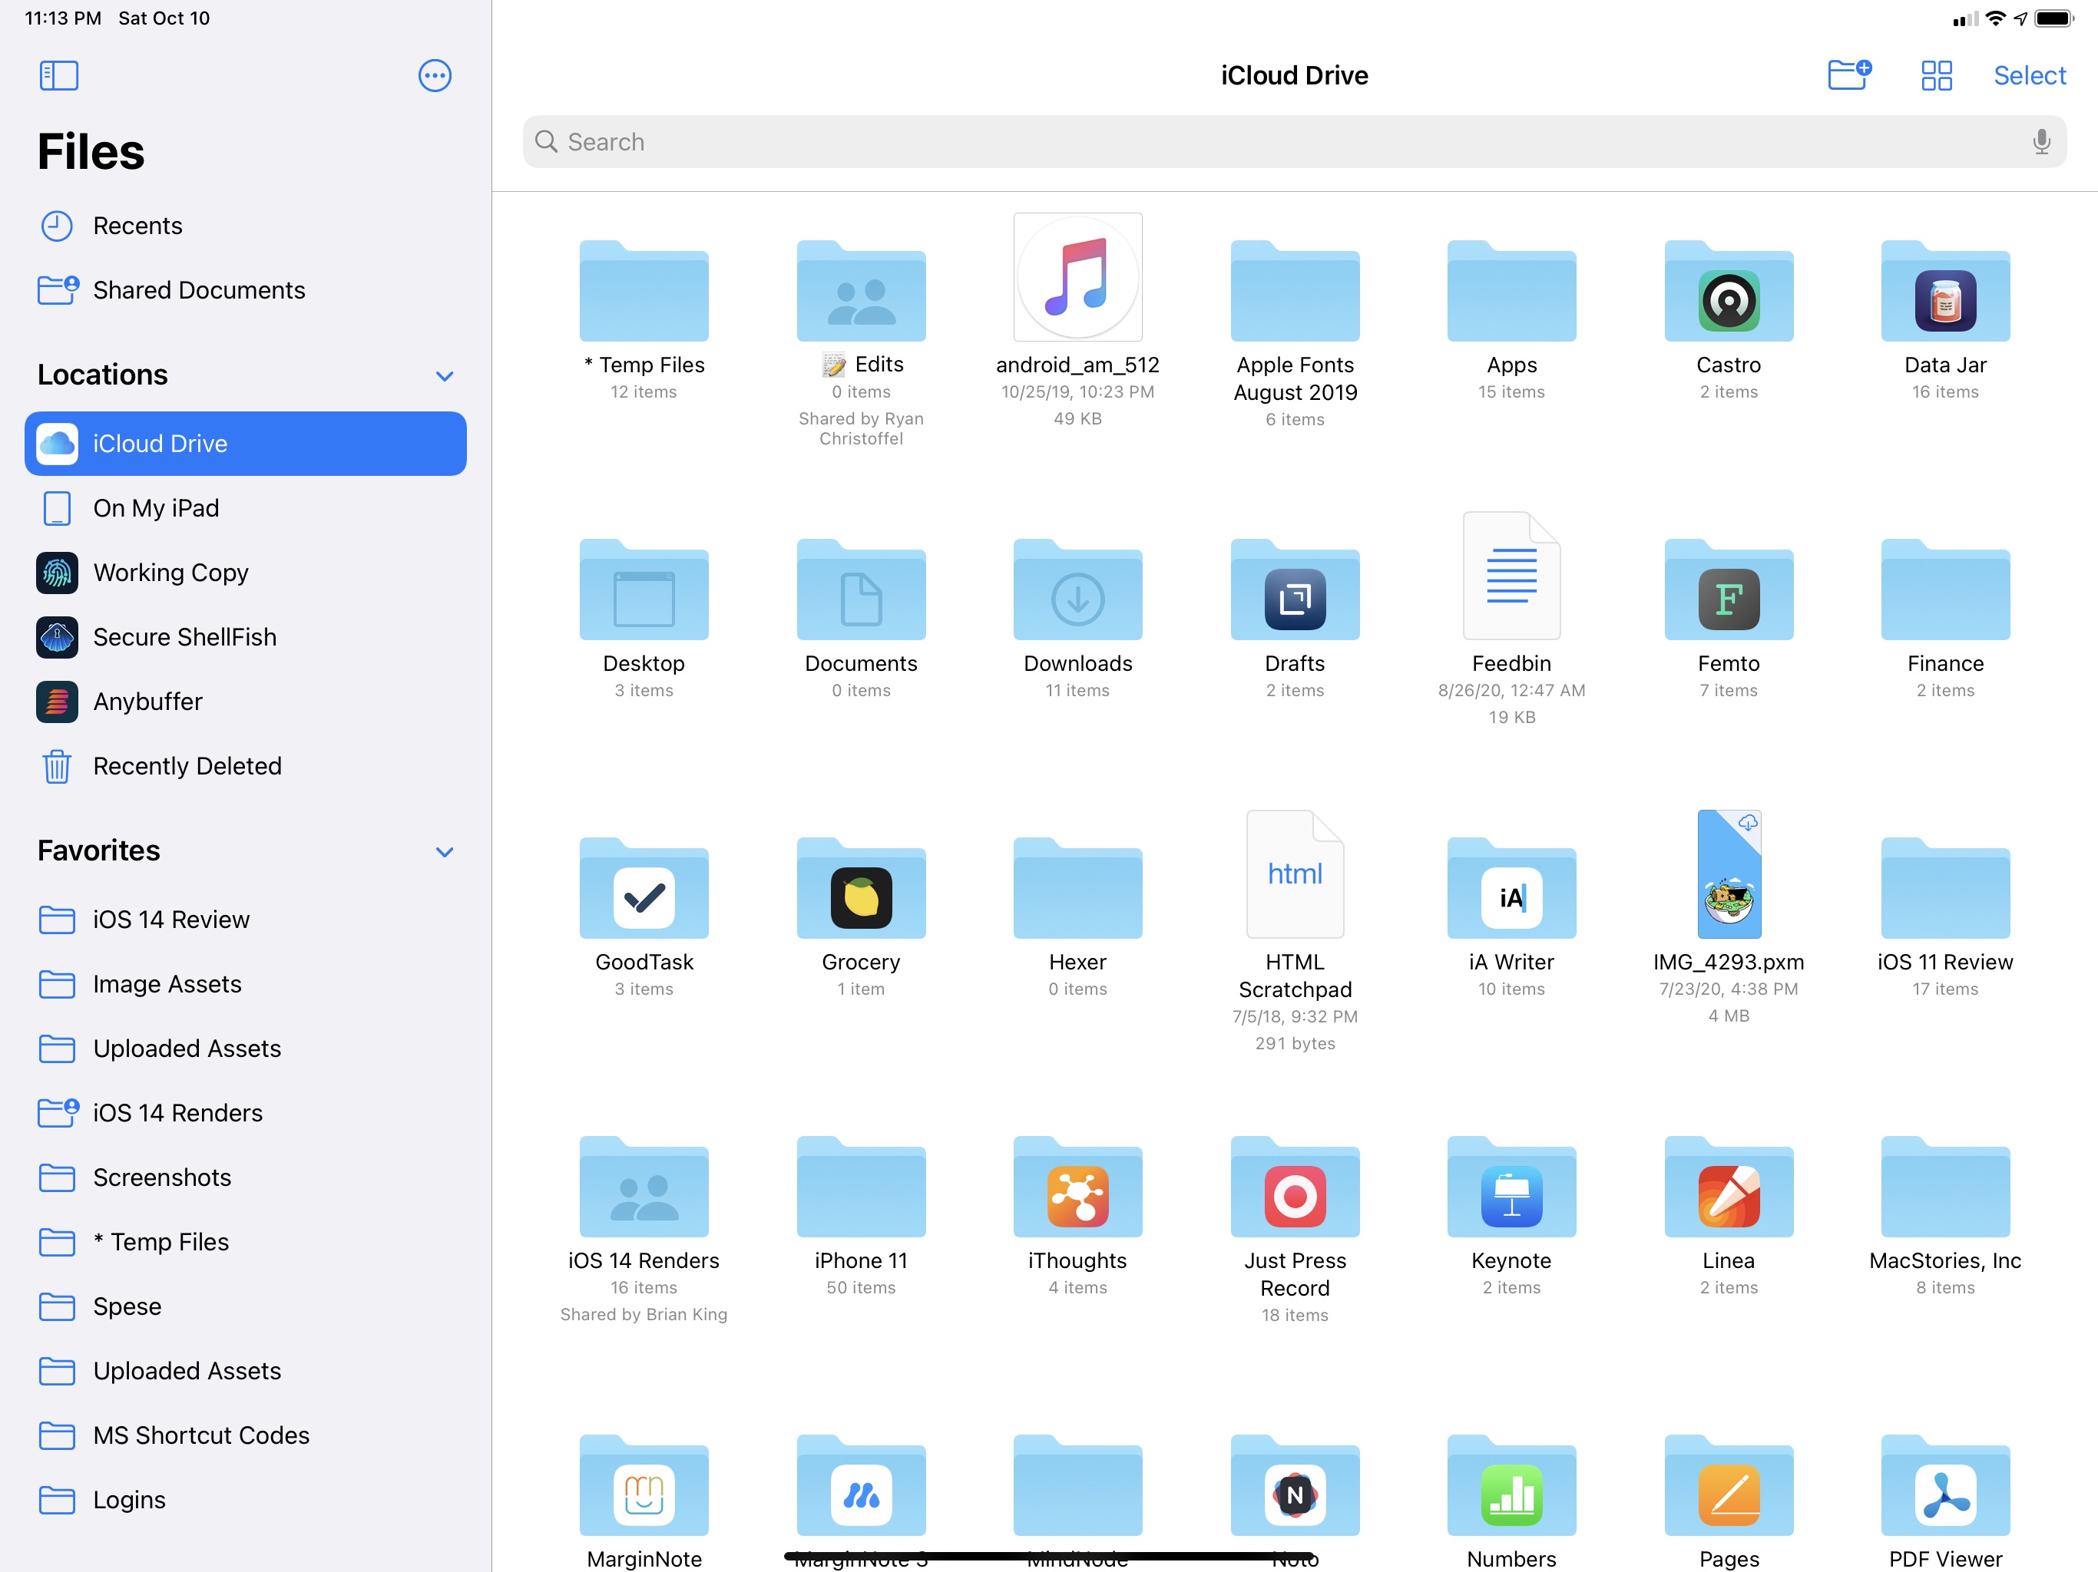The width and height of the screenshot is (2098, 1572).
Task: Open the Drafts folder
Action: 1295,591
